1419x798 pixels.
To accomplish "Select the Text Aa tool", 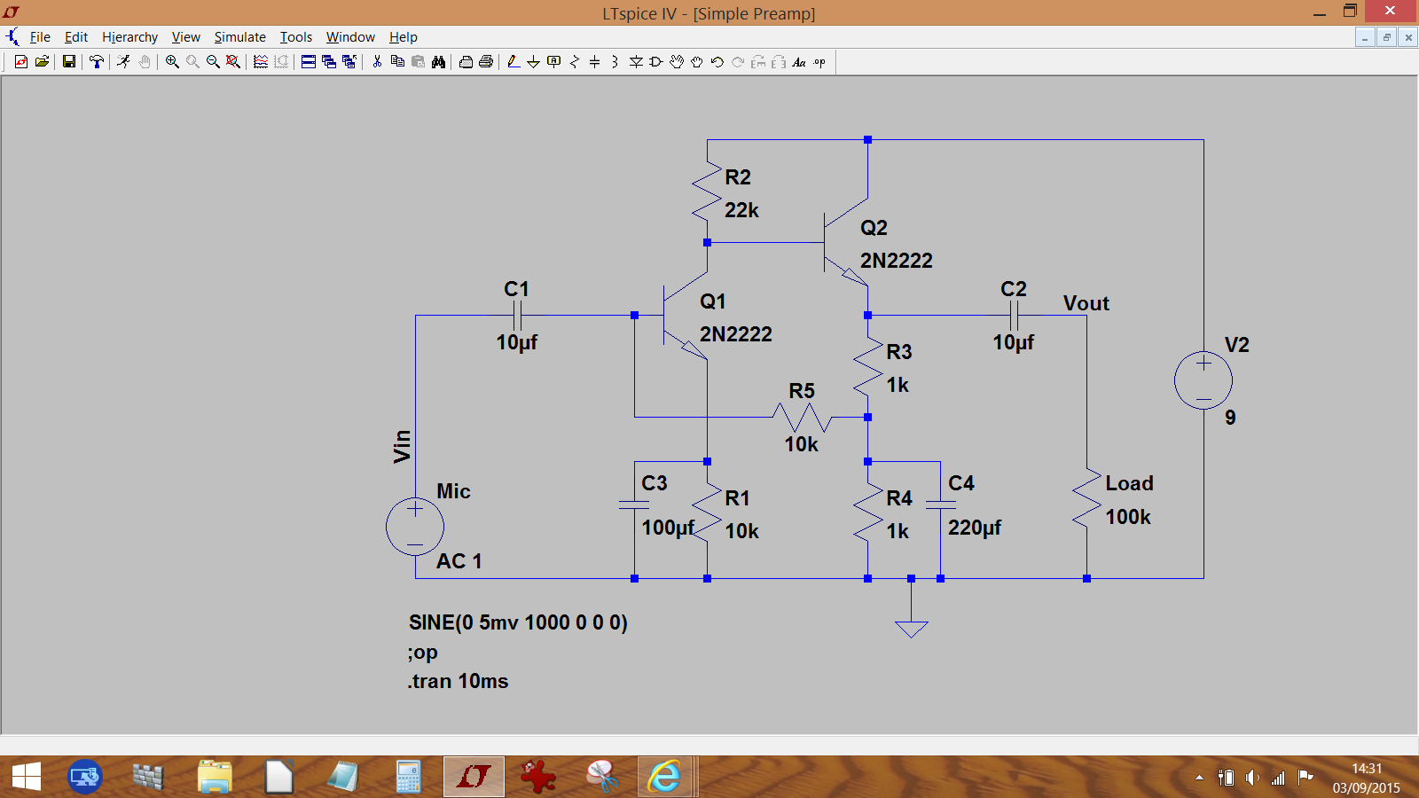I will pos(799,62).
